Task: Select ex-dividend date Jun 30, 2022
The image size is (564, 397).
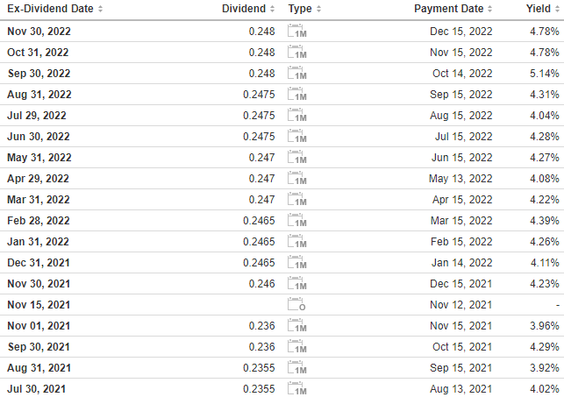Action: pyautogui.click(x=39, y=137)
